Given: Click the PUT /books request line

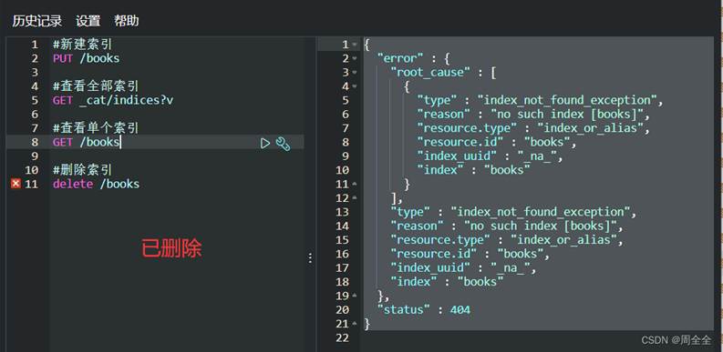Looking at the screenshot, I should pyautogui.click(x=87, y=58).
